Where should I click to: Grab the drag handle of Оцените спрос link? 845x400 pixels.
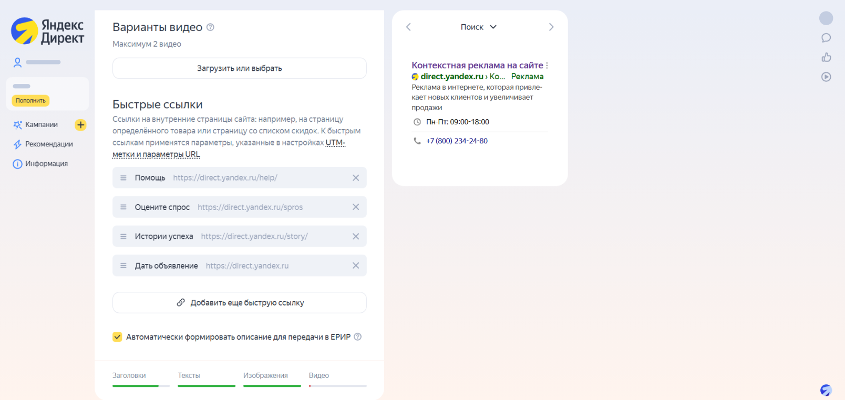(x=123, y=207)
